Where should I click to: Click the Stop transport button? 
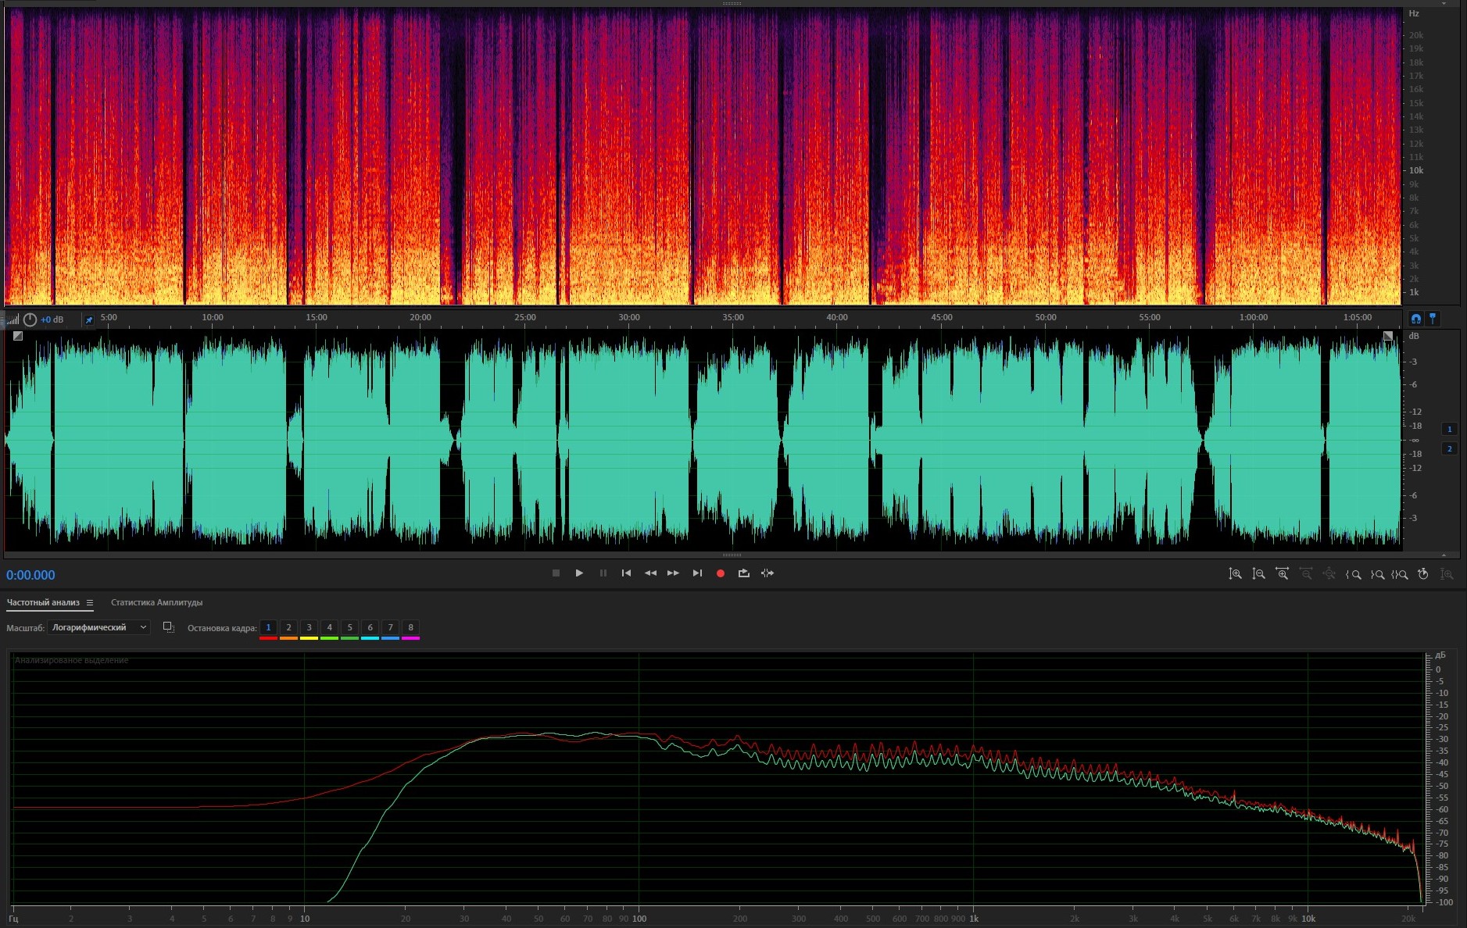(556, 573)
